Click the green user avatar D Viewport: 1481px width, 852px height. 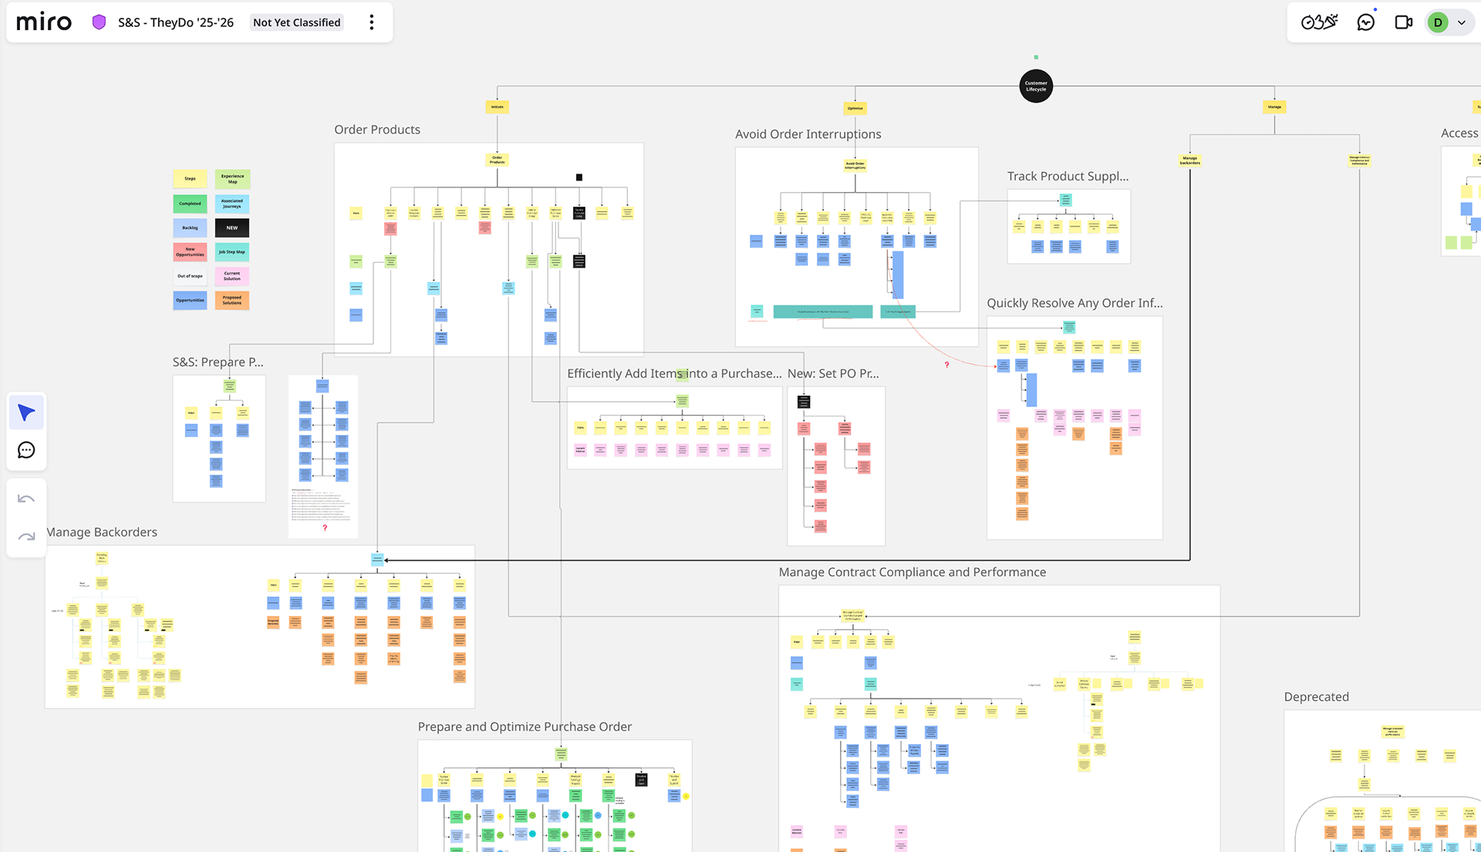[x=1438, y=22]
